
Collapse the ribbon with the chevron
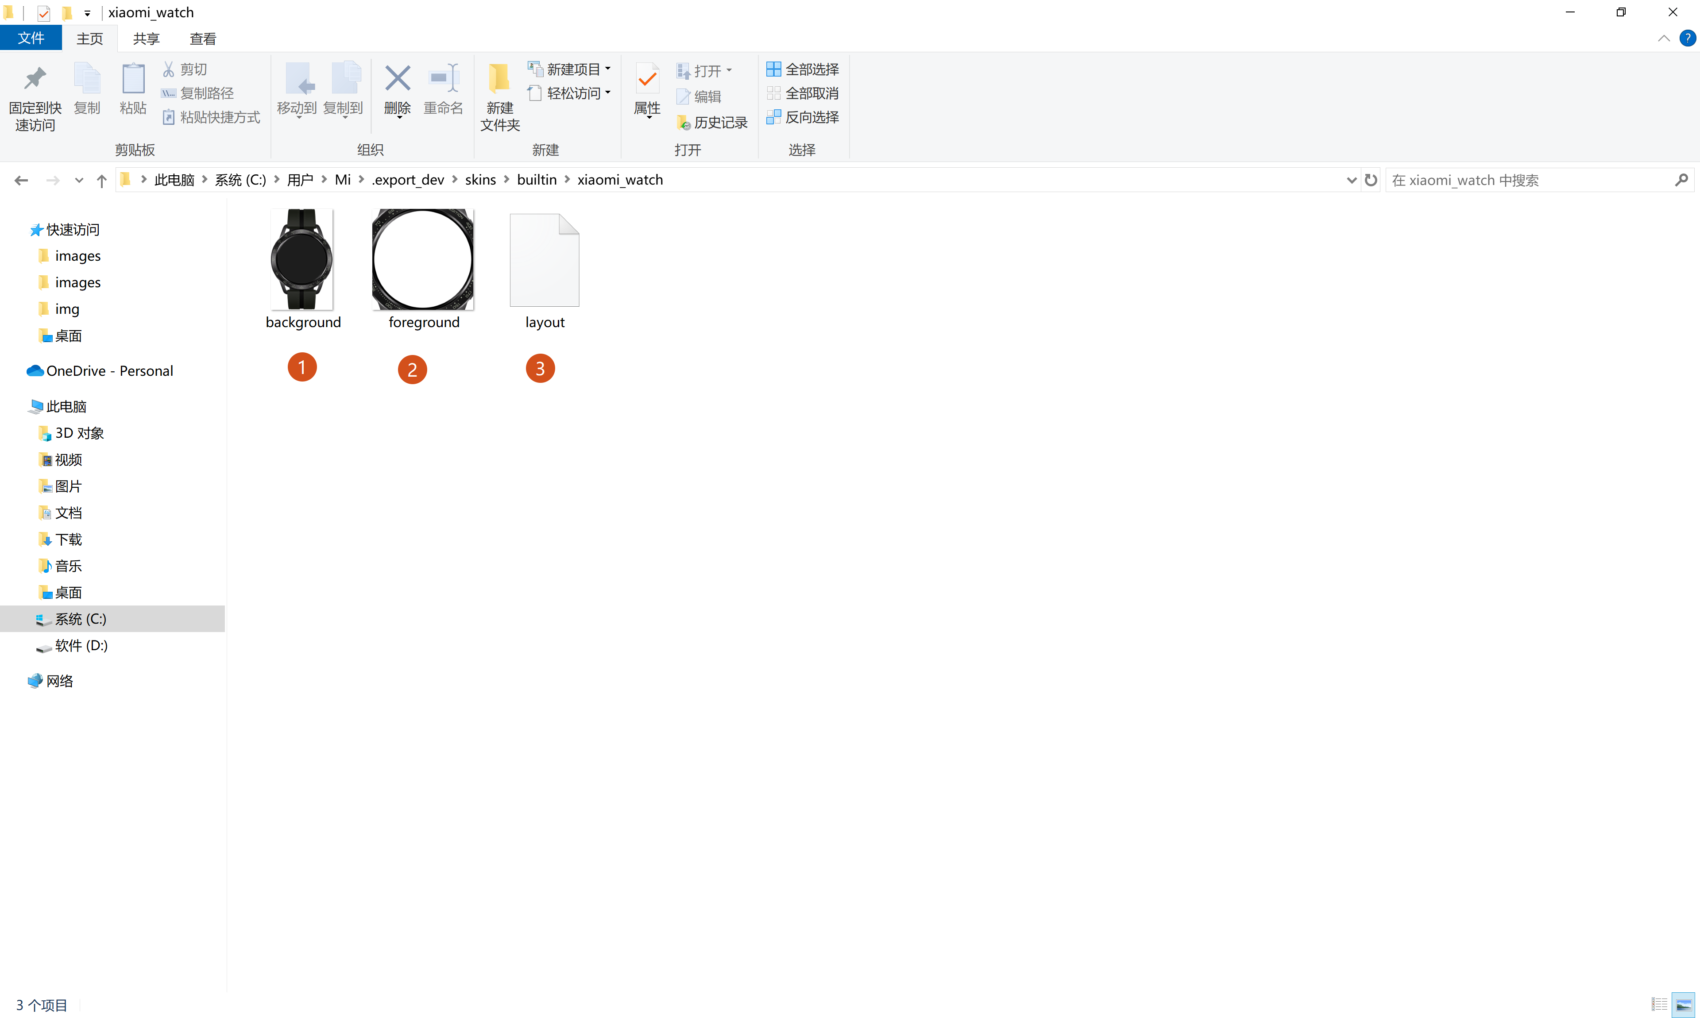click(1664, 39)
